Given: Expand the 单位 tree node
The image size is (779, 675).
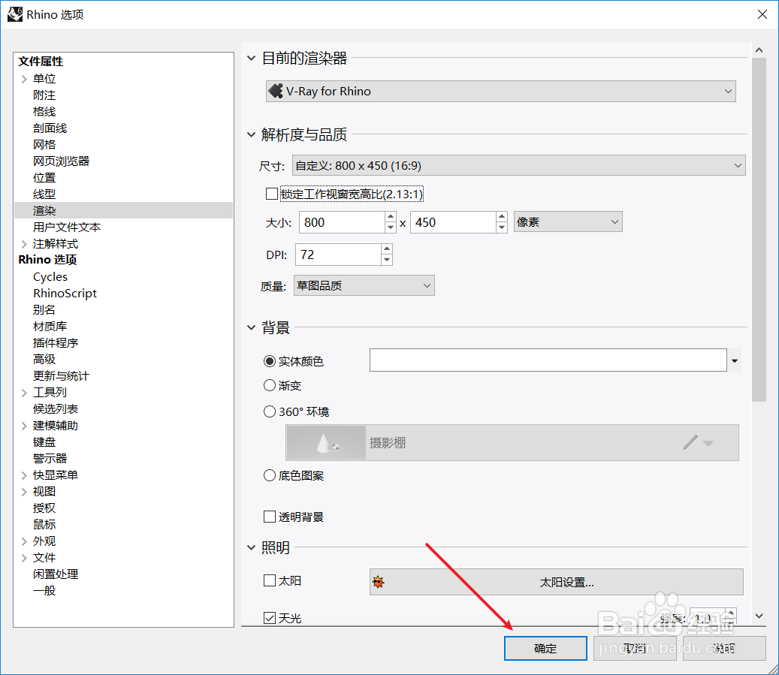Looking at the screenshot, I should pyautogui.click(x=24, y=79).
